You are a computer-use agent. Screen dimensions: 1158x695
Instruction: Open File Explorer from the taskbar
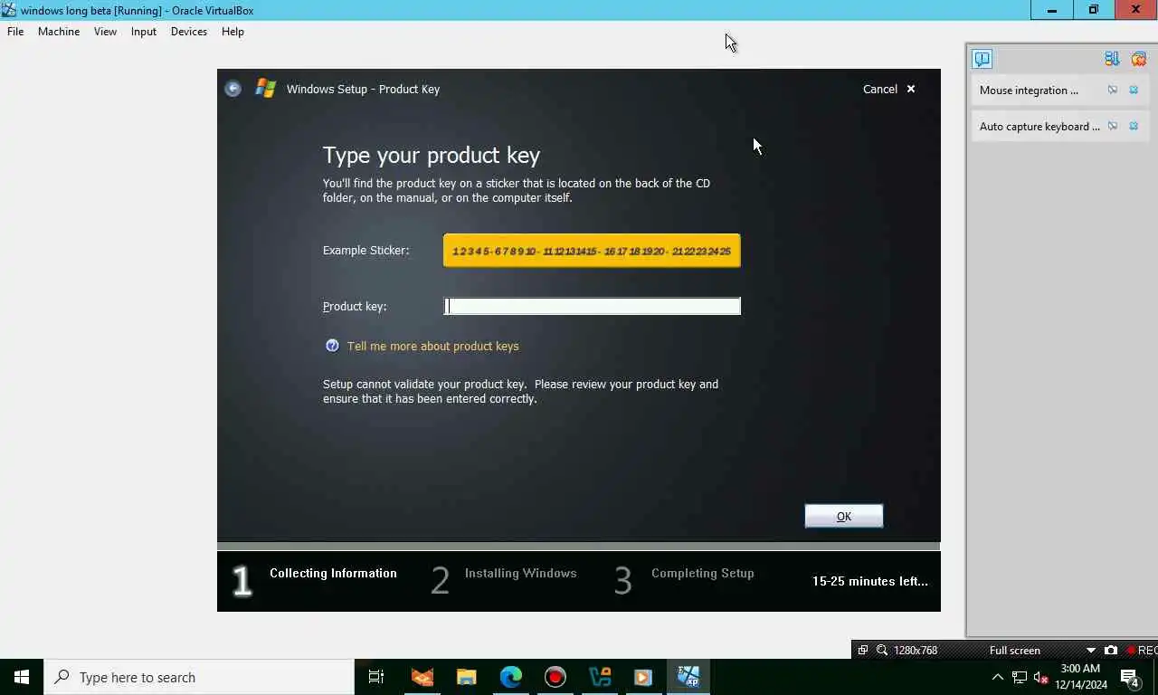tap(466, 677)
